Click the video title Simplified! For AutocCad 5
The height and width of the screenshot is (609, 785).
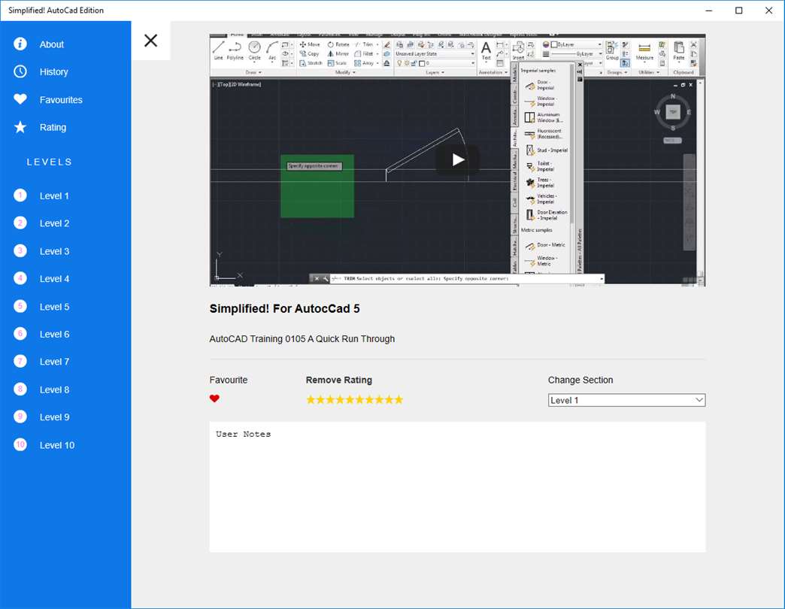[x=284, y=309]
